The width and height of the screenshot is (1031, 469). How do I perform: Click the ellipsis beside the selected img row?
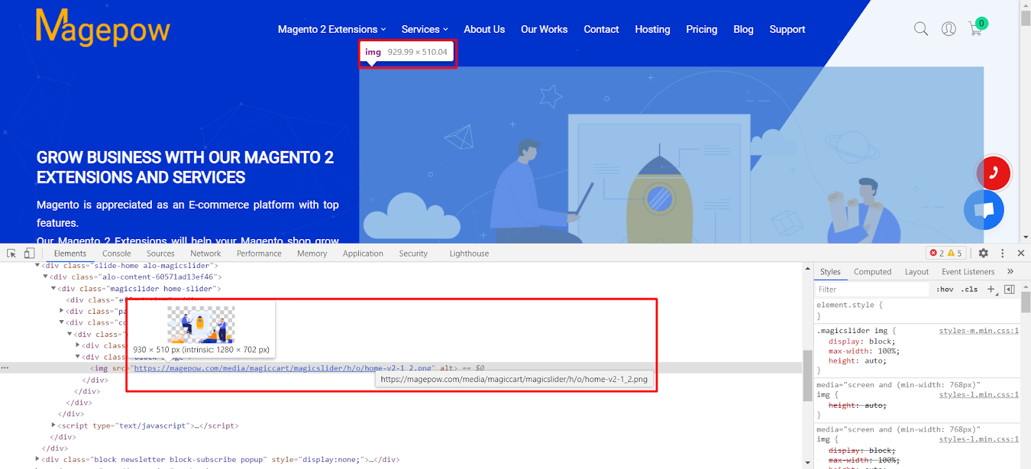tap(5, 368)
